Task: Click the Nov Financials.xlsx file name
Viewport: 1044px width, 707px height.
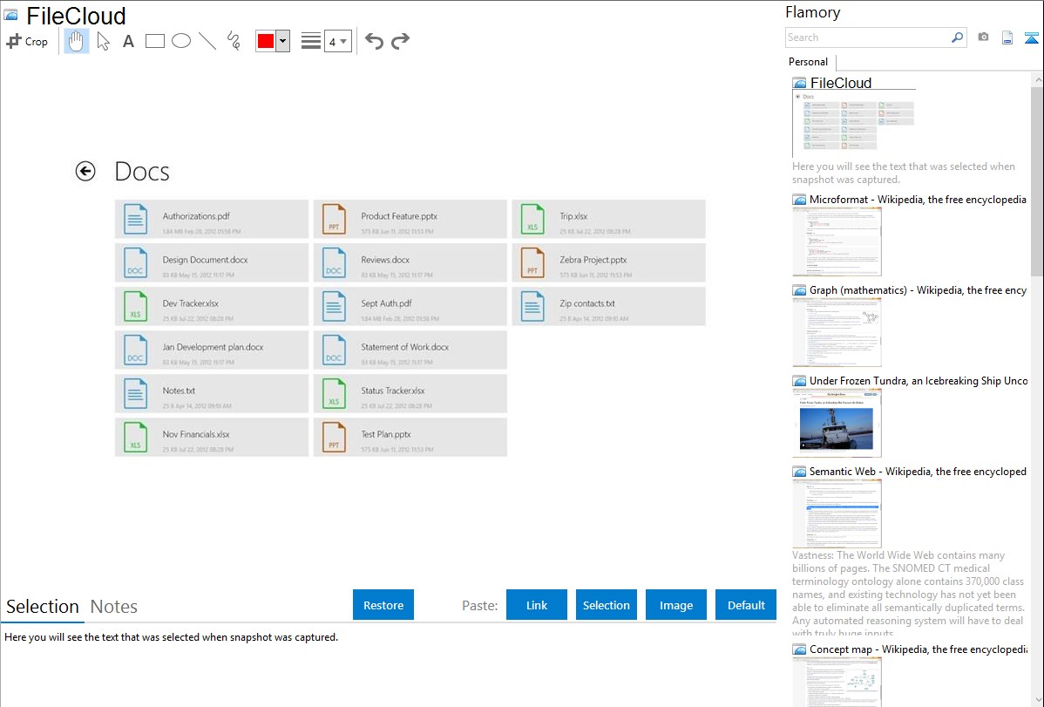Action: tap(196, 434)
